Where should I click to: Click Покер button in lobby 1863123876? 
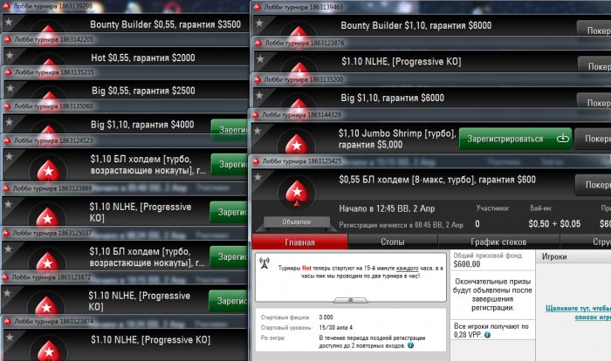click(x=594, y=66)
